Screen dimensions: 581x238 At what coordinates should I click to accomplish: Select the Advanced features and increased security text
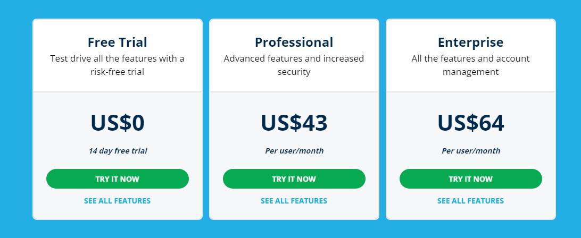[x=294, y=65]
